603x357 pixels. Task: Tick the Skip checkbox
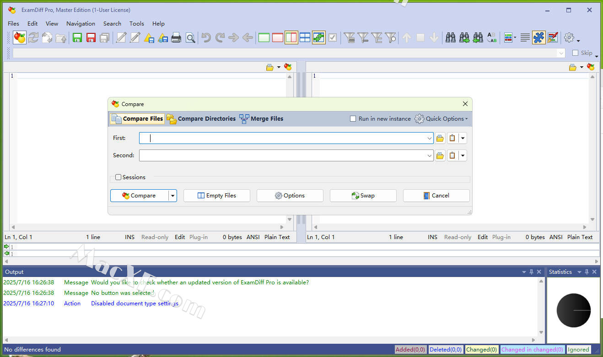576,53
